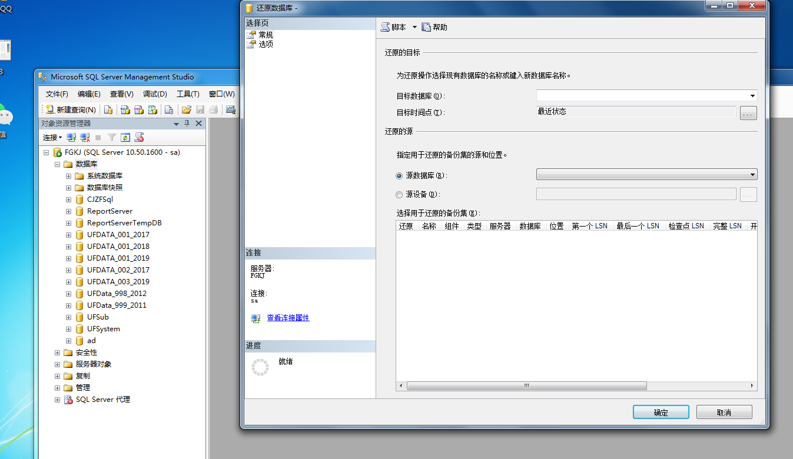This screenshot has width=793, height=459.
Task: Select the UFSystem database
Action: (104, 329)
